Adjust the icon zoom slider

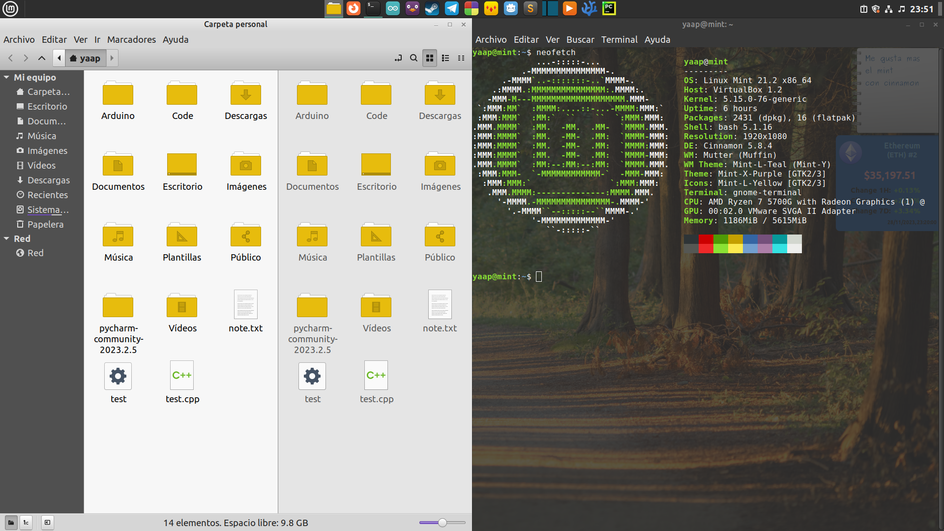tap(442, 523)
